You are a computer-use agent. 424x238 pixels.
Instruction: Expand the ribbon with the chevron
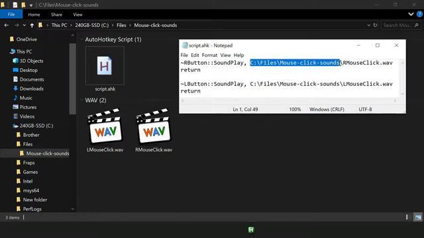click(x=411, y=15)
